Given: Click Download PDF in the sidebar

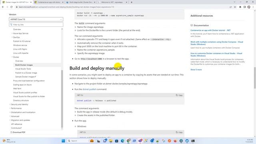Looking at the screenshot, I should tap(19, 132).
